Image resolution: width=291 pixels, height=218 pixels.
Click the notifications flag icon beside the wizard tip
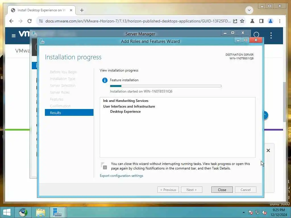[x=104, y=166]
